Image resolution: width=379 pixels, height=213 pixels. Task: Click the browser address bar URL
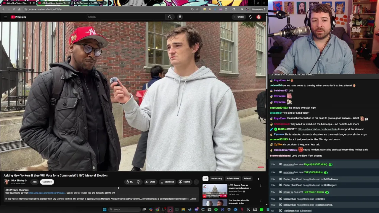(x=45, y=9)
